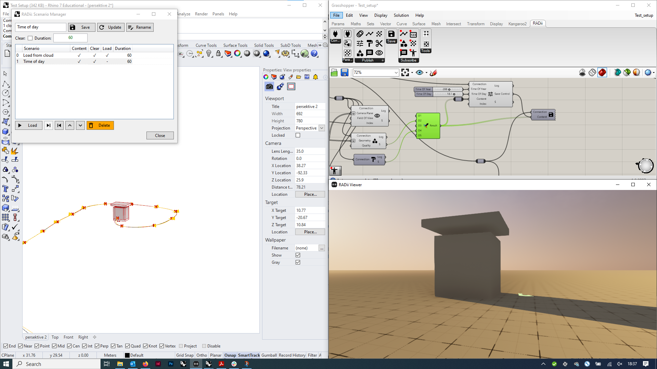Screen dimensions: 657x369
Task: Open the Kangaroo2 tab in Grasshopper
Action: (517, 24)
